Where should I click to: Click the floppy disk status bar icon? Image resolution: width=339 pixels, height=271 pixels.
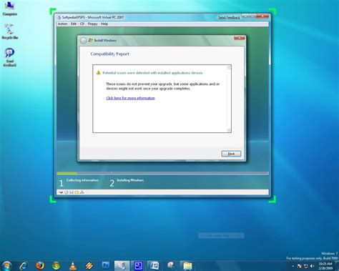[x=72, y=192]
